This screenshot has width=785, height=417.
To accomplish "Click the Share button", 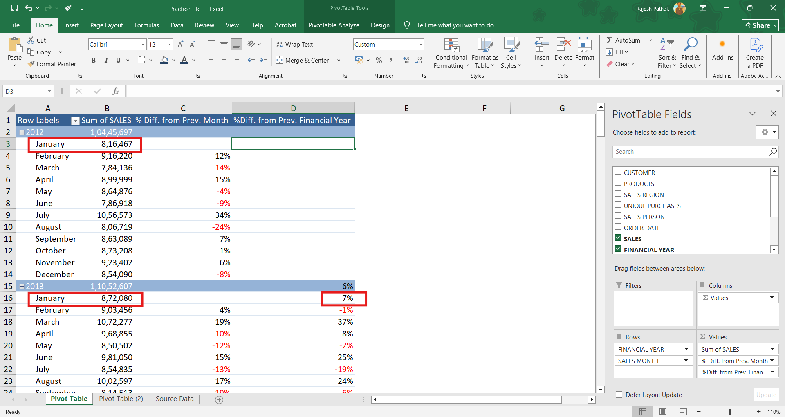I will [760, 25].
